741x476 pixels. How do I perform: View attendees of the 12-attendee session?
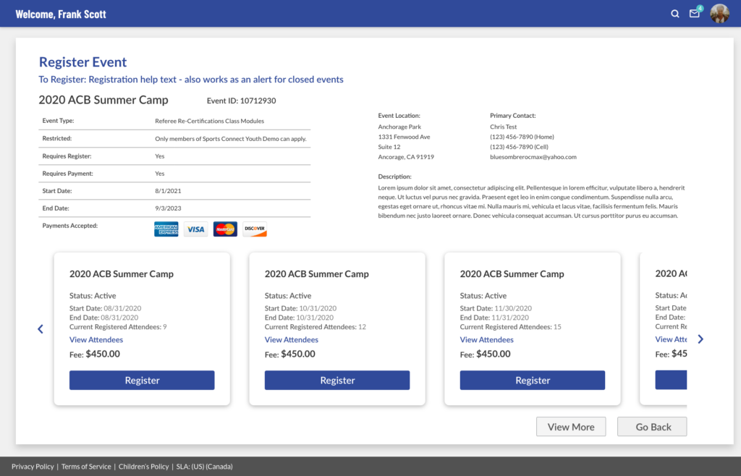click(292, 340)
